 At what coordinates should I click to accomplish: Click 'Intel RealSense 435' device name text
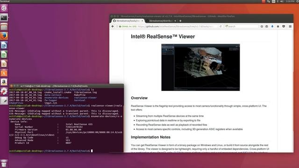coord(79,124)
